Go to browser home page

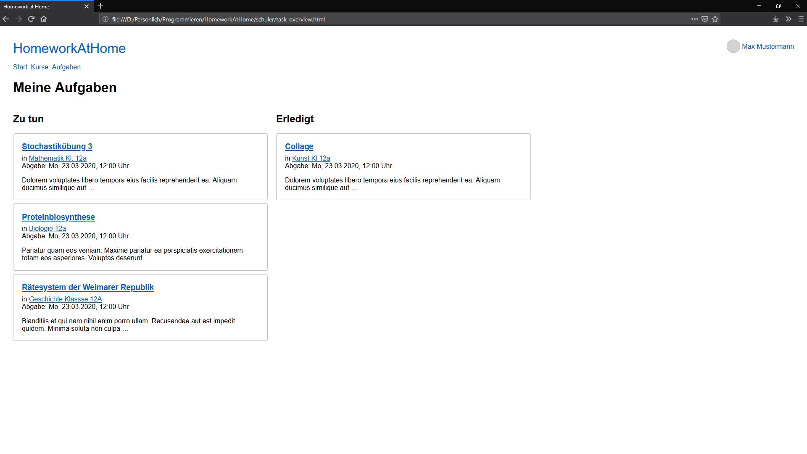44,19
